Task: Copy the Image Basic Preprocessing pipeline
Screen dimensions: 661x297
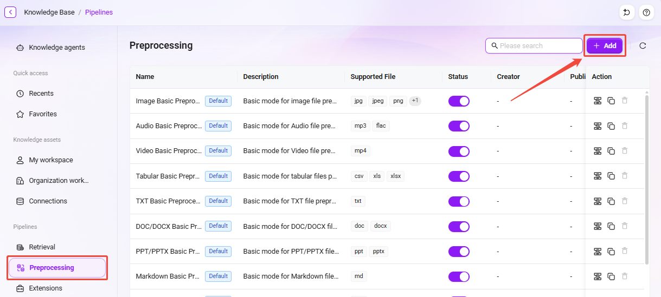Action: pyautogui.click(x=611, y=101)
